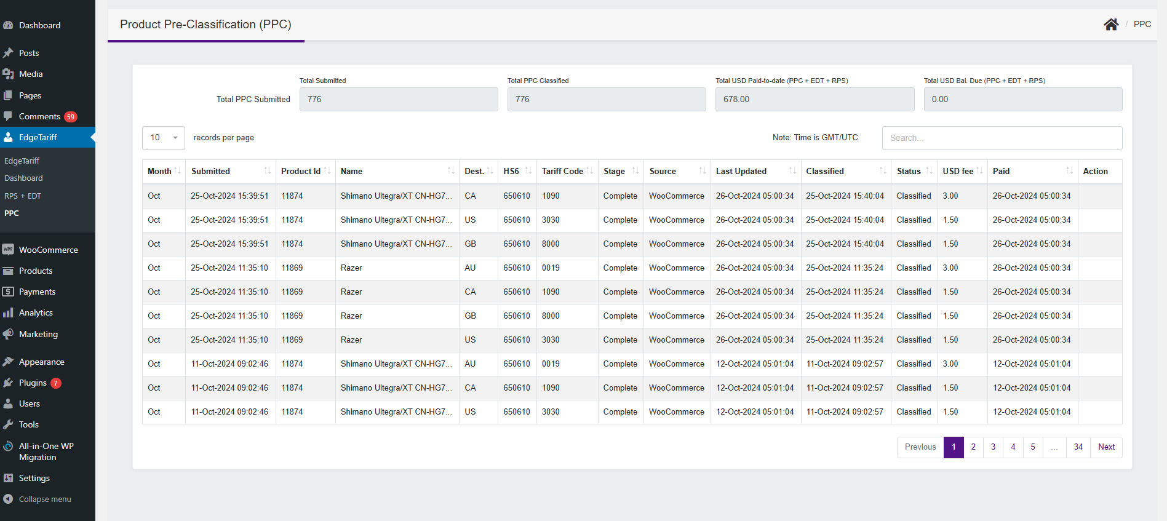Screen dimensions: 1167x521
Task: Jump to page 4 of results
Action: [x=1013, y=447]
